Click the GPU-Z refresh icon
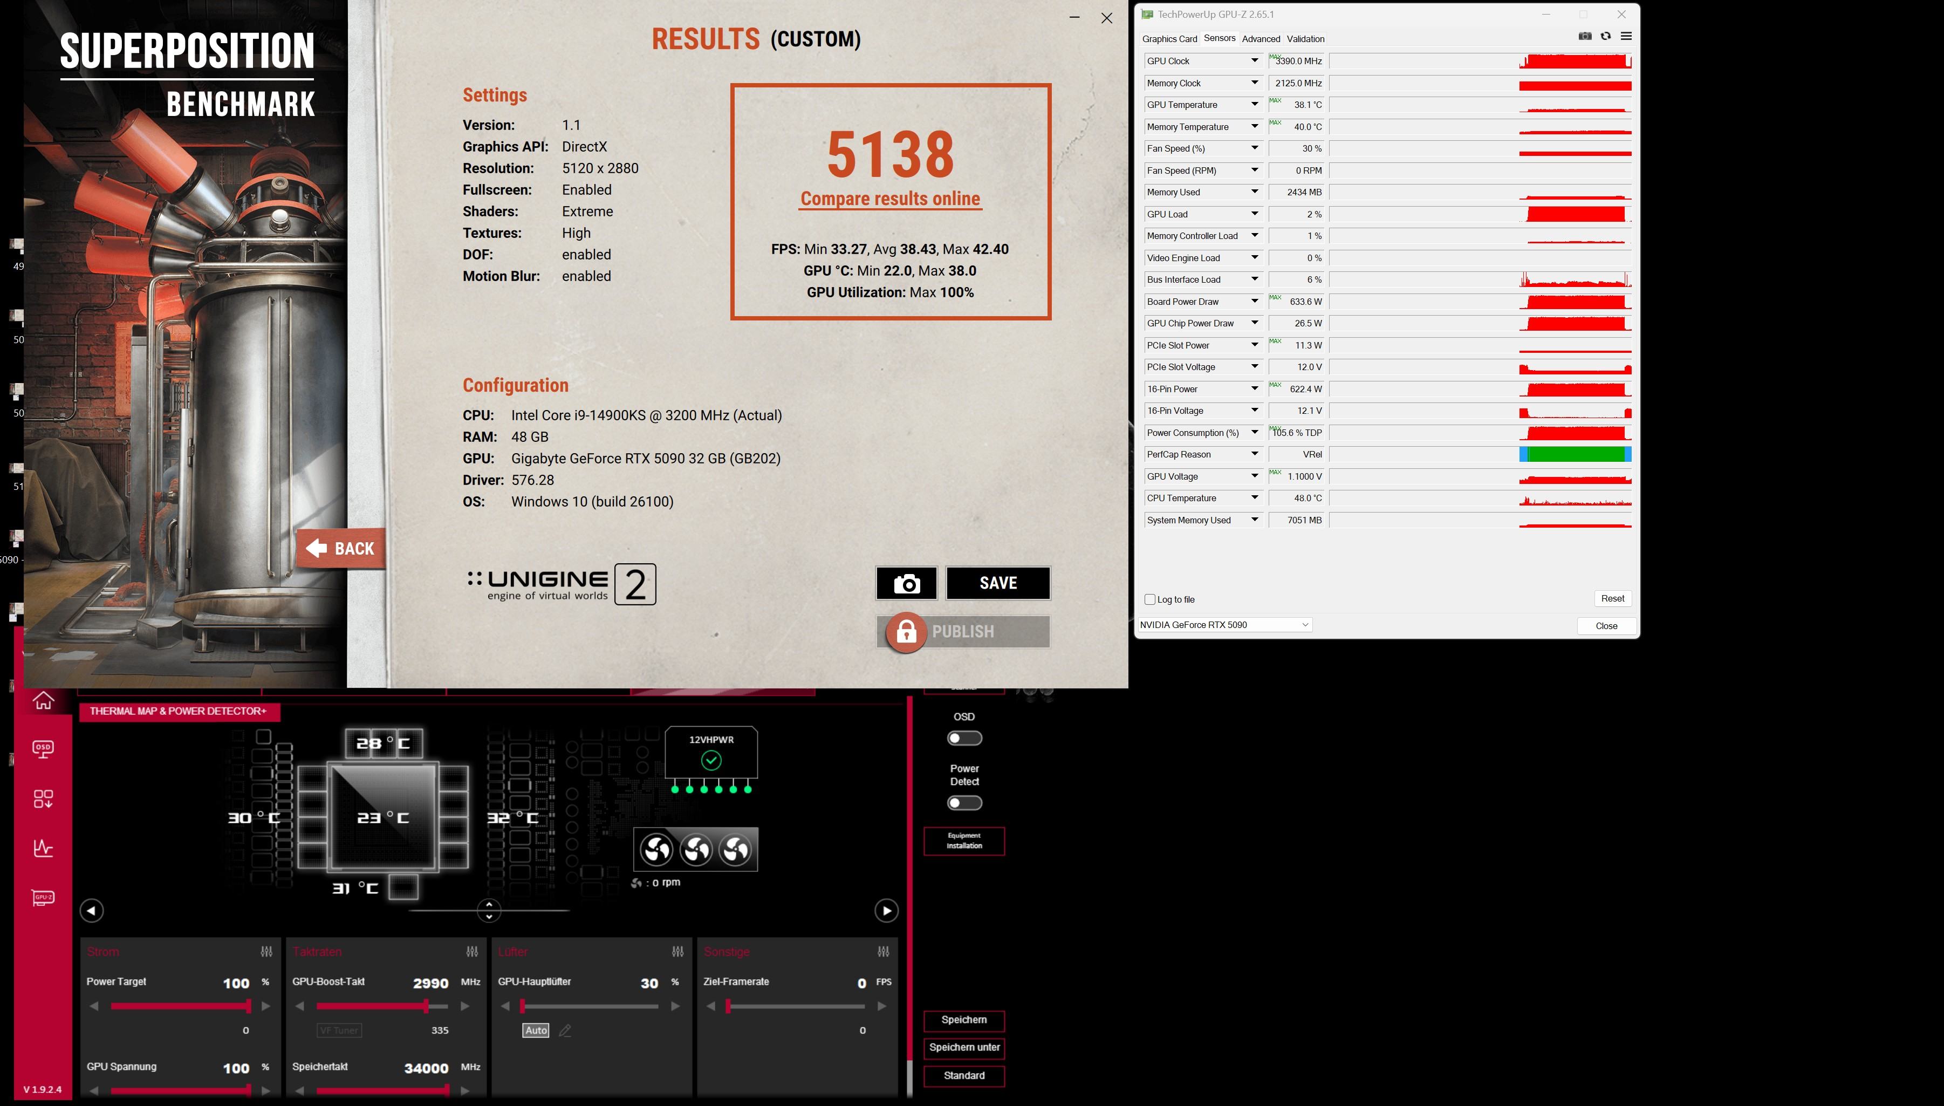The height and width of the screenshot is (1106, 1944). click(1605, 37)
